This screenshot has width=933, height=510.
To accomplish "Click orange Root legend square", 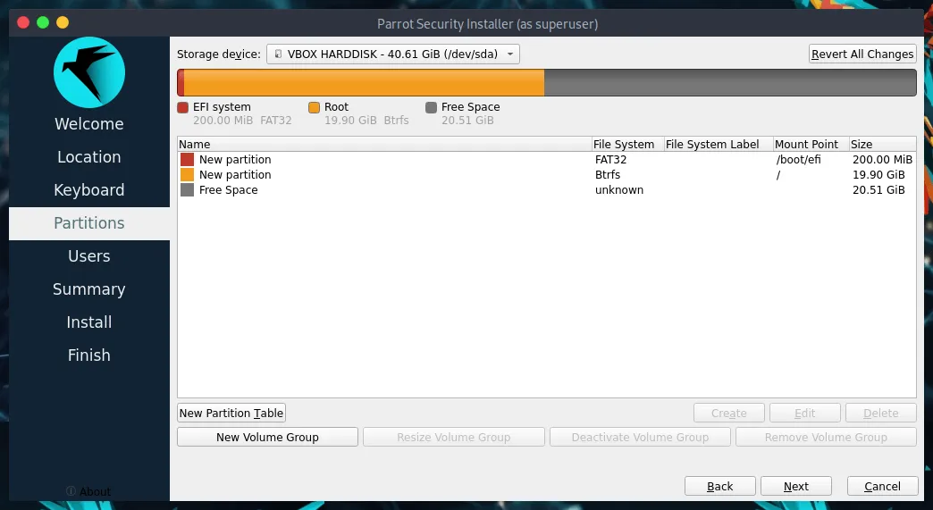I will [315, 107].
